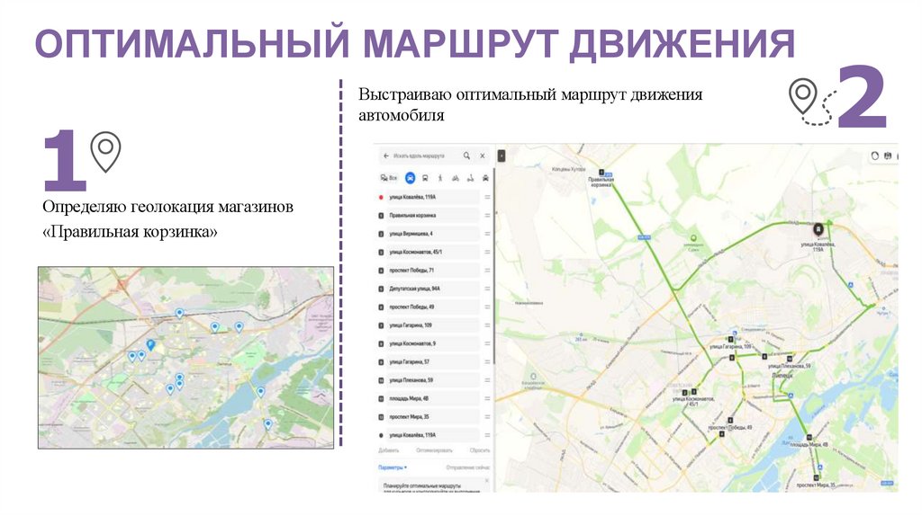Click the 'Оптимизировать' route button

[435, 450]
